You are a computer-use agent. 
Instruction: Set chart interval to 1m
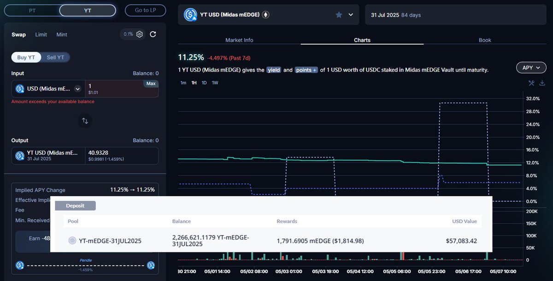[x=183, y=83]
